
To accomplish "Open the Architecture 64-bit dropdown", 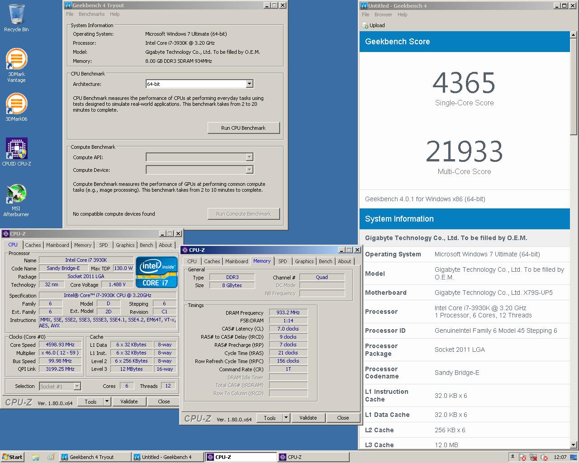I will click(x=249, y=84).
